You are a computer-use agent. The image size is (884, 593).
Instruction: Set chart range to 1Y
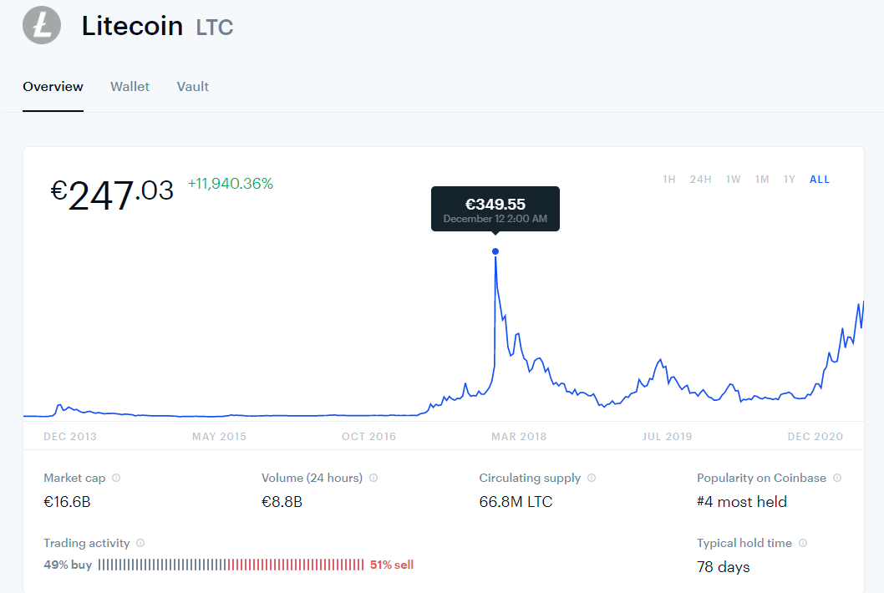point(790,180)
